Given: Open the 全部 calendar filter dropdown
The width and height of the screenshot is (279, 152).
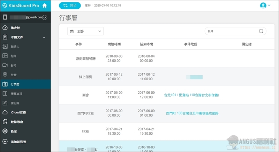Looking at the screenshot, I should coord(85,31).
